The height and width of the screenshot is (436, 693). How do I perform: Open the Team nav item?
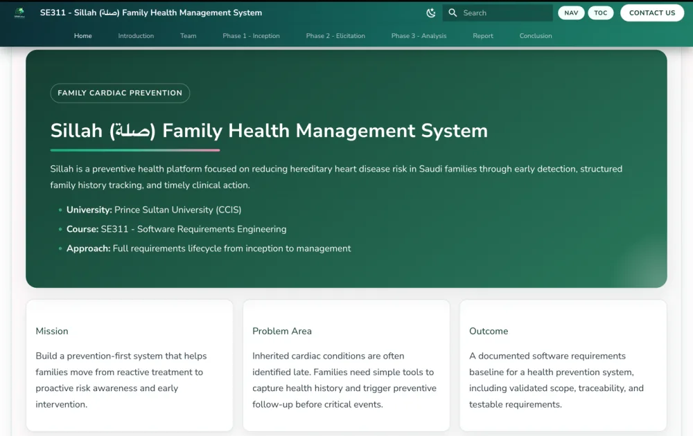coord(188,36)
